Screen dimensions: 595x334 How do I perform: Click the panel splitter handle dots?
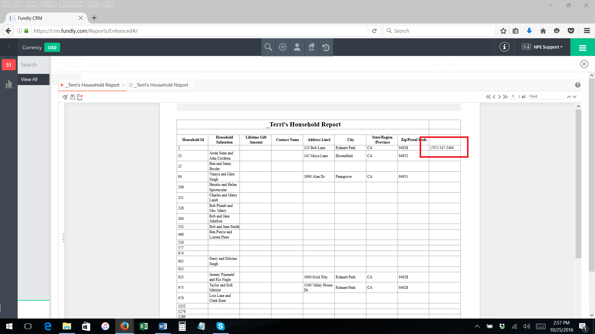pyautogui.click(x=63, y=238)
